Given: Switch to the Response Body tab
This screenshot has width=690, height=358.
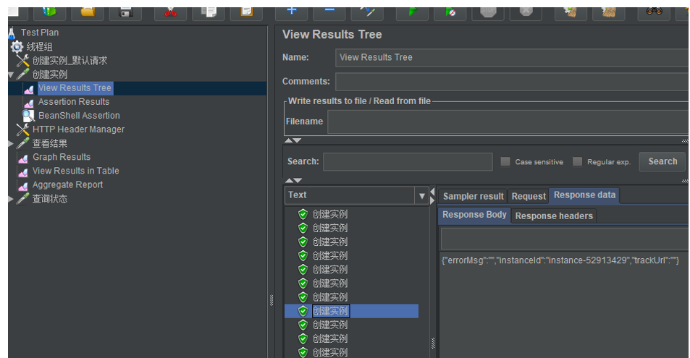Looking at the screenshot, I should [x=474, y=215].
